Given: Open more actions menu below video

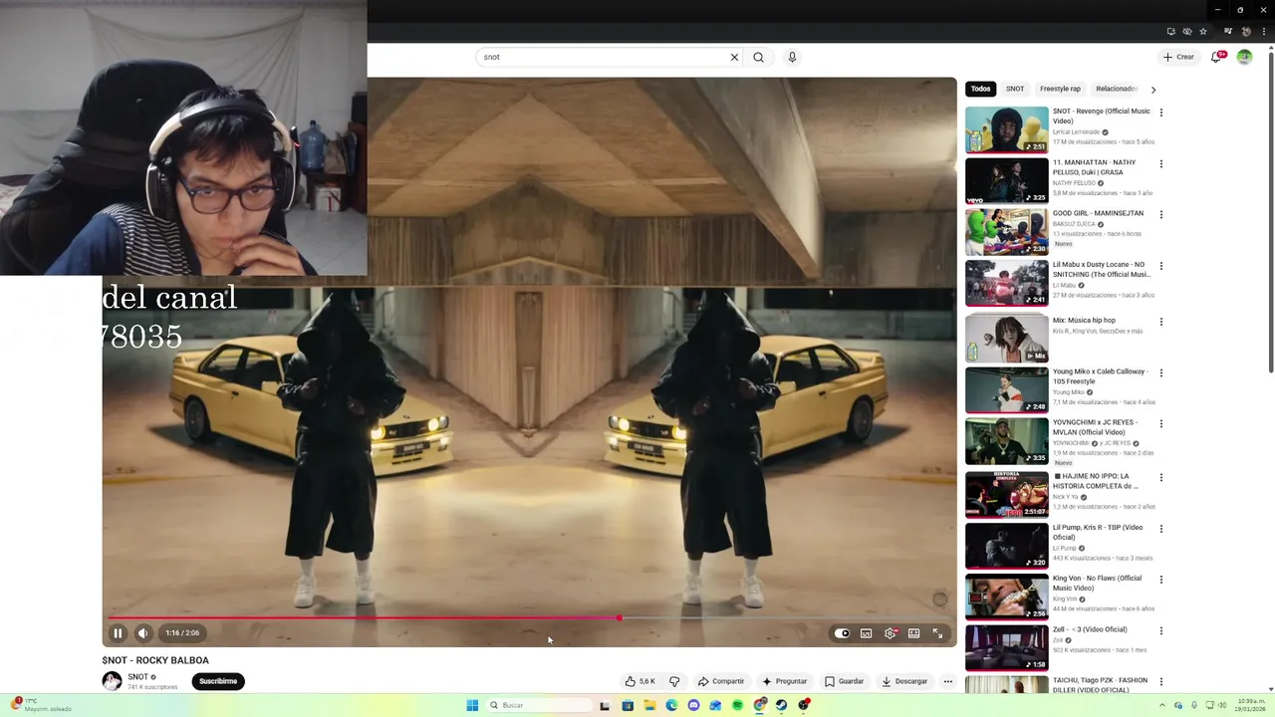Looking at the screenshot, I should pos(948,681).
